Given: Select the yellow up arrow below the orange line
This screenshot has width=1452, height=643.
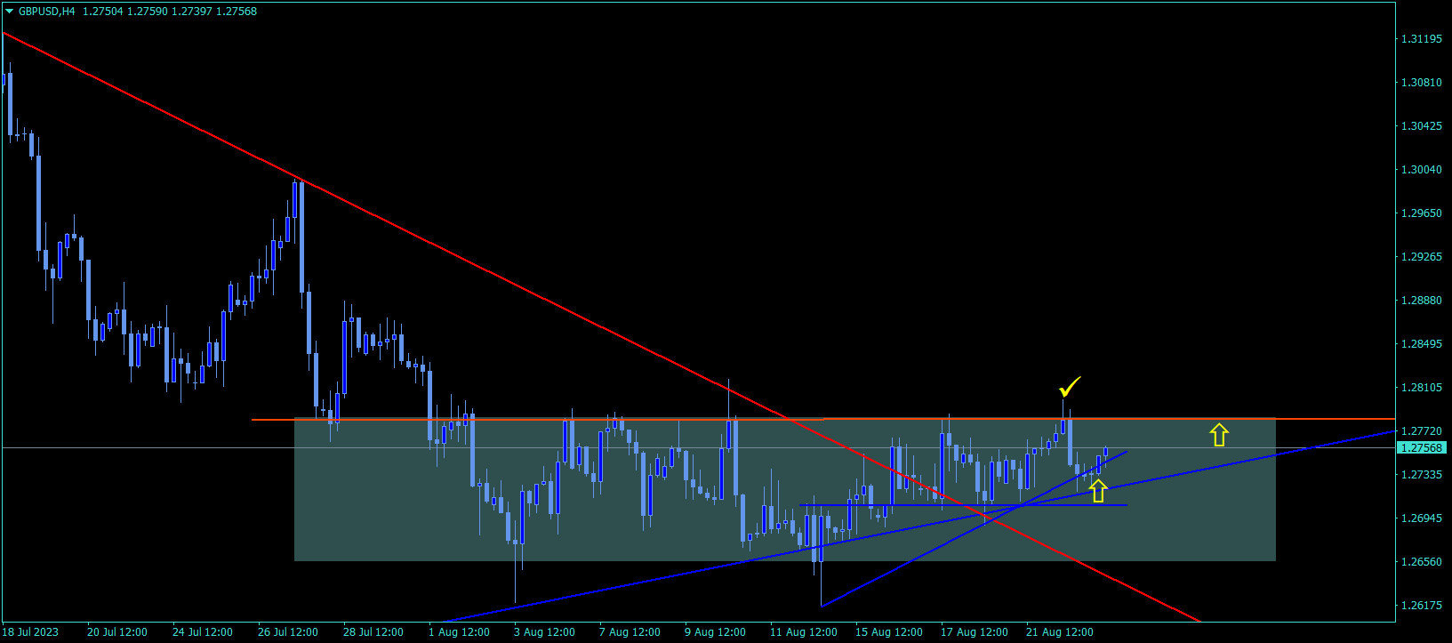Looking at the screenshot, I should 1219,435.
